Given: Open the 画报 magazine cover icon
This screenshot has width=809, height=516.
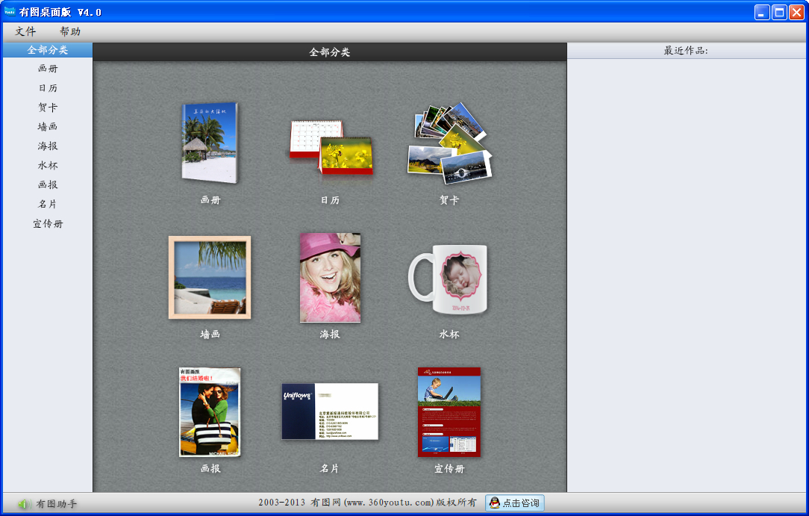Looking at the screenshot, I should point(210,411).
